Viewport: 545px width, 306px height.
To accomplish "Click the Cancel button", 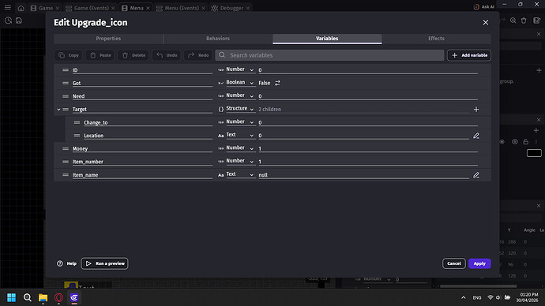I will click(x=453, y=263).
